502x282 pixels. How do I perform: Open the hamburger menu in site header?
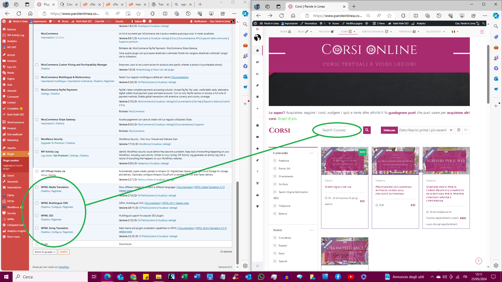point(482,32)
